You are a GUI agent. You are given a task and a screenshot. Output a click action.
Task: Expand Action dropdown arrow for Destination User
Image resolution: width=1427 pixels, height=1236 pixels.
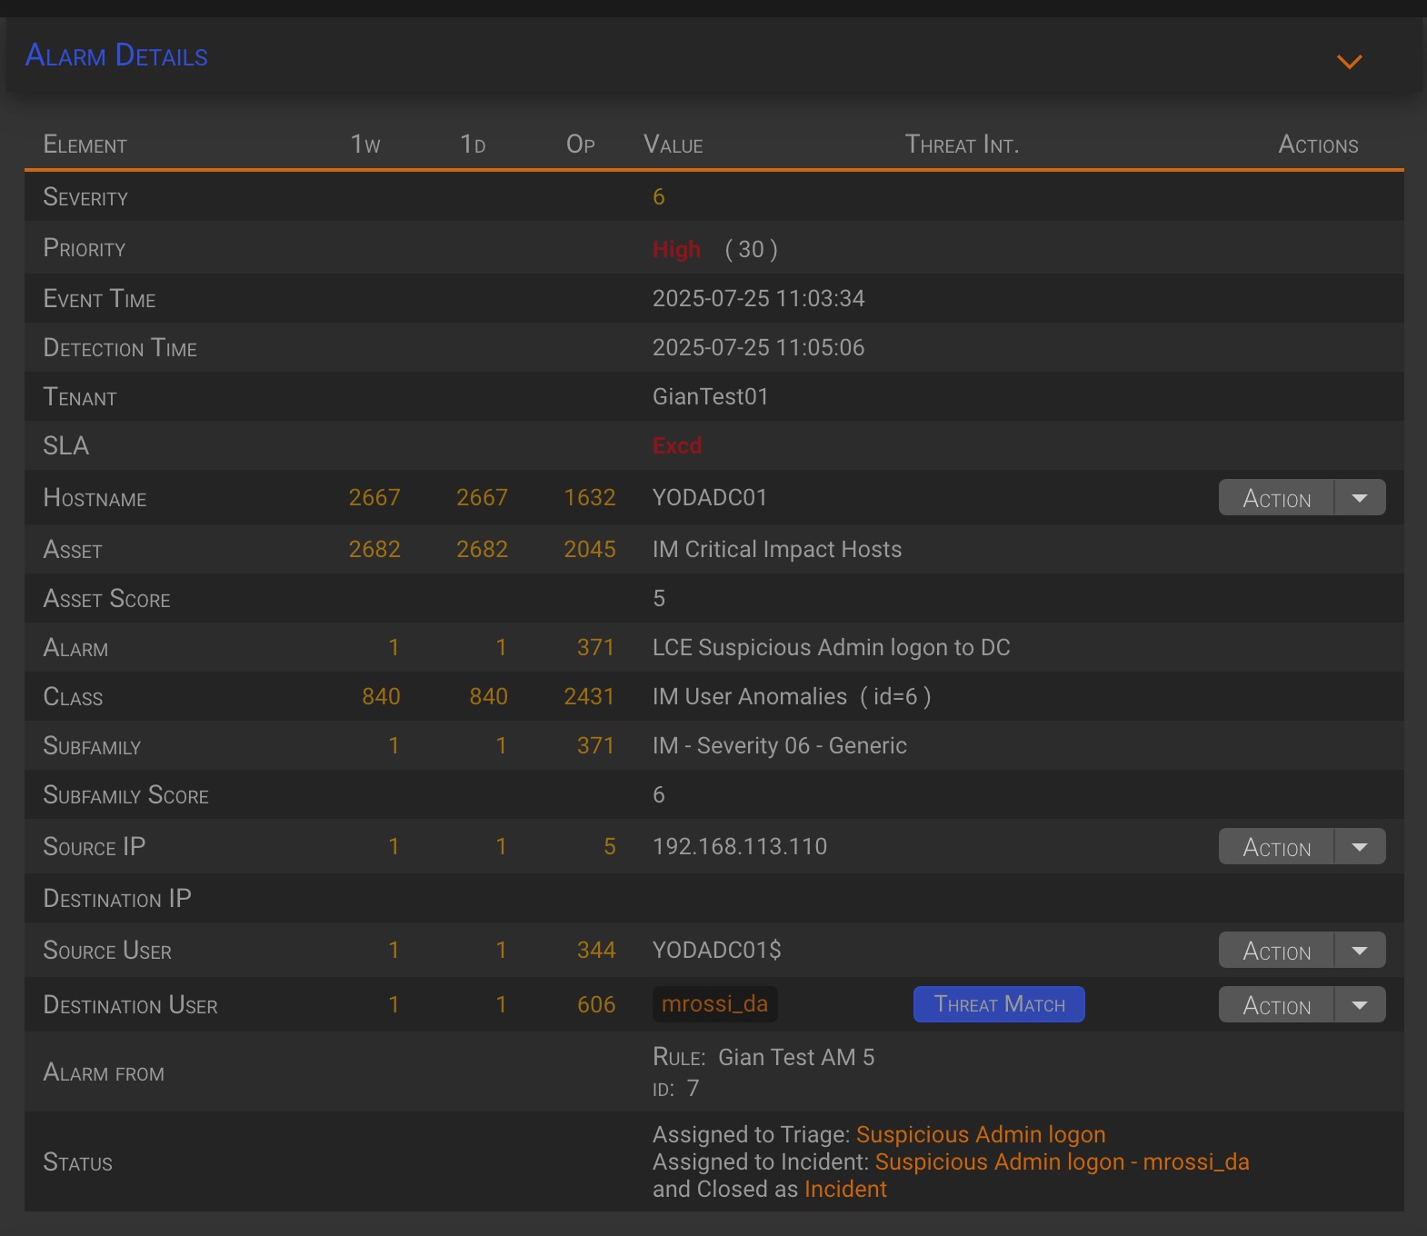tap(1360, 1005)
